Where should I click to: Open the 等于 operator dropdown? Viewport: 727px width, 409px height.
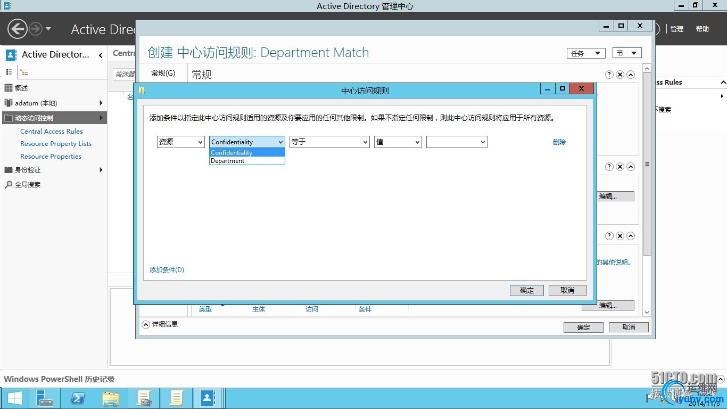pyautogui.click(x=329, y=142)
